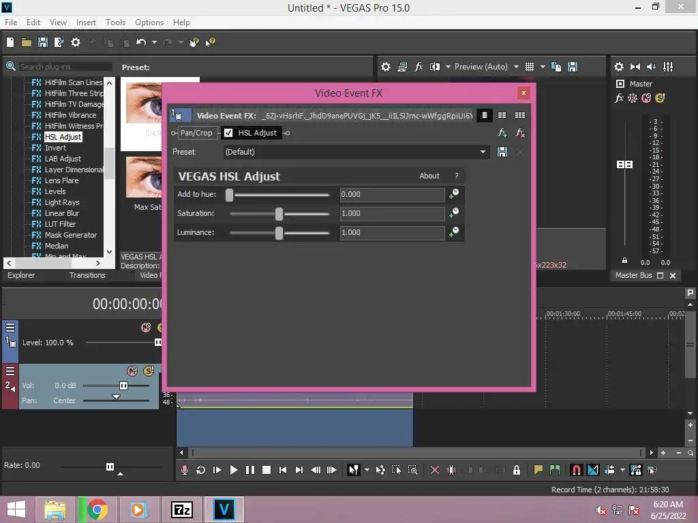698x523 pixels.
Task: Click the Video Output FX icon in preview toolbar
Action: pyautogui.click(x=419, y=67)
